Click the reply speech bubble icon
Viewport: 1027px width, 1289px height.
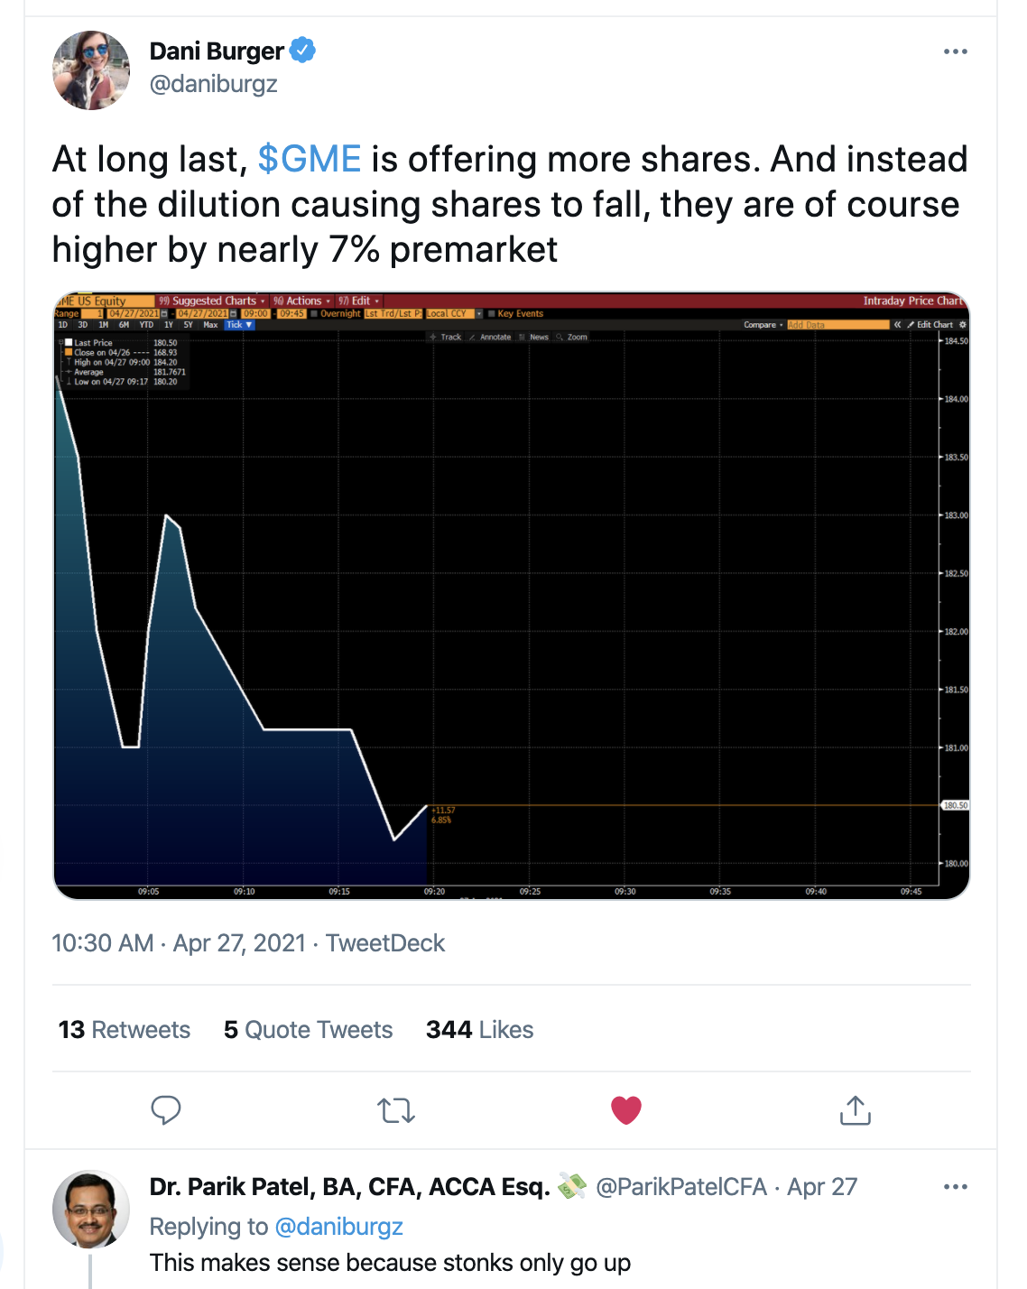(x=166, y=1109)
